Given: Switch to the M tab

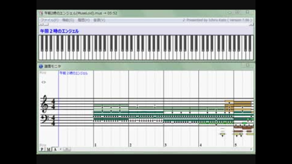Looking at the screenshot, I should (48, 149).
